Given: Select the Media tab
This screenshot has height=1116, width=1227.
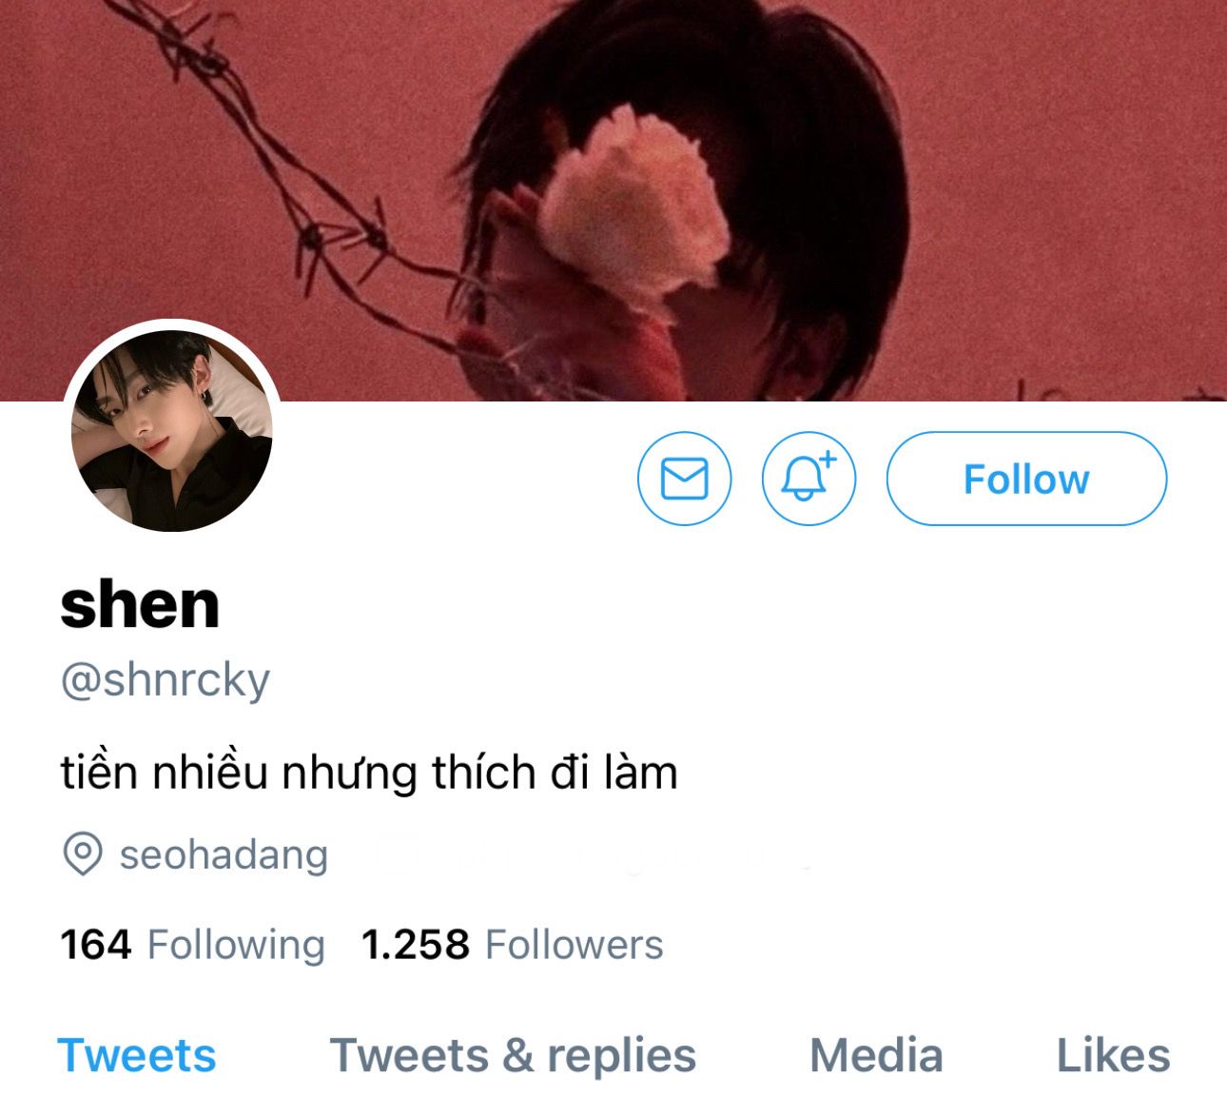Looking at the screenshot, I should click(876, 1056).
